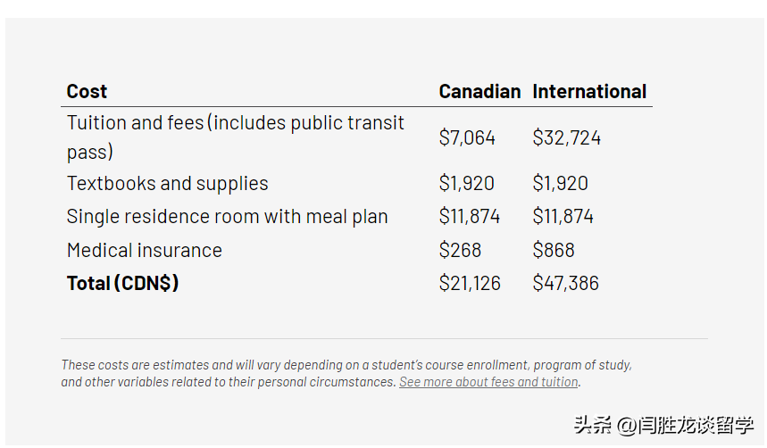Click International residence cost $11,874
Screen dimensions: 767x448
tap(563, 216)
